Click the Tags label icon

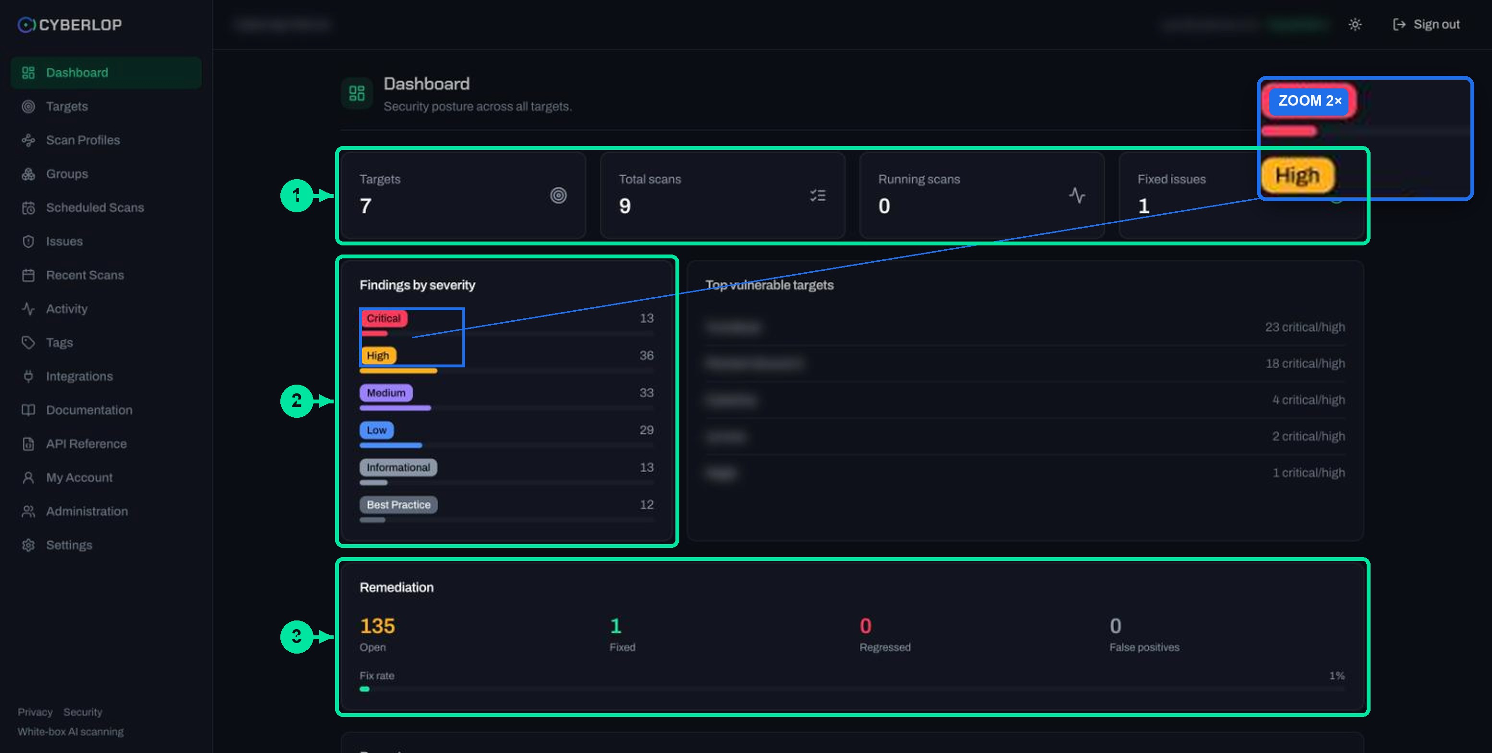point(28,343)
